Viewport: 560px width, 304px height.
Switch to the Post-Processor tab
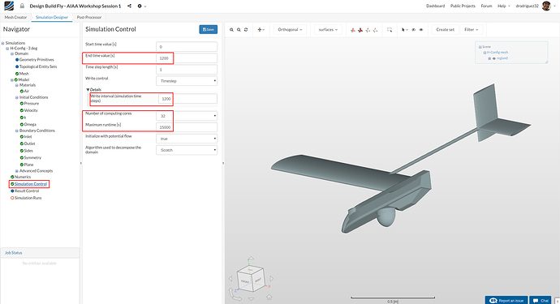(89, 17)
